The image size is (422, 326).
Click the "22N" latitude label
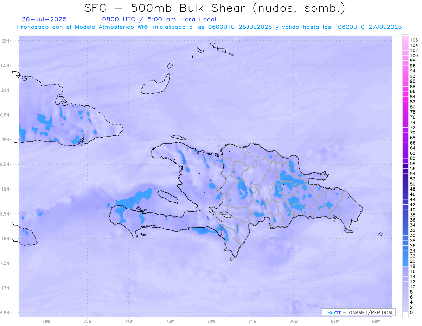5,41
